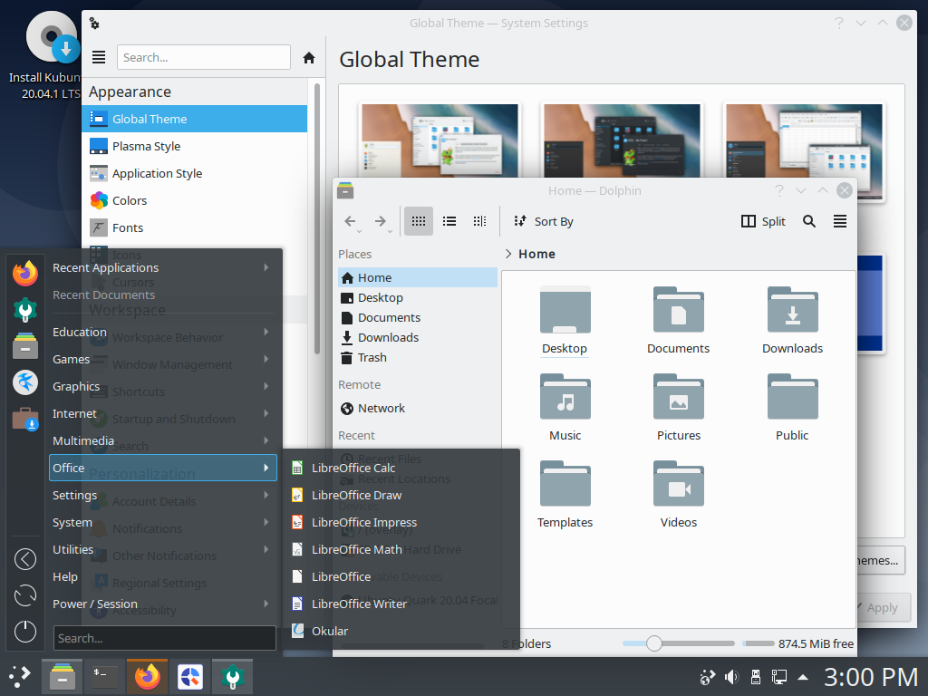Click the Application Launcher button on the taskbar
928x696 pixels.
[20, 676]
